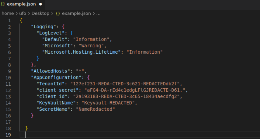Open the Desktop breadcrumb segment
Image resolution: width=260 pixels, height=139 pixels.
[40, 13]
